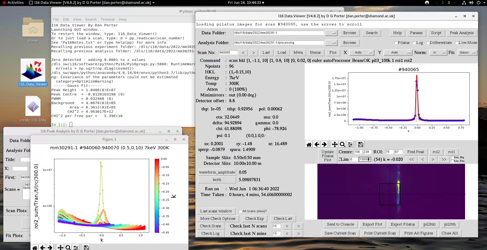
Task: Go to previous view using back arrow icon
Action: (317, 144)
